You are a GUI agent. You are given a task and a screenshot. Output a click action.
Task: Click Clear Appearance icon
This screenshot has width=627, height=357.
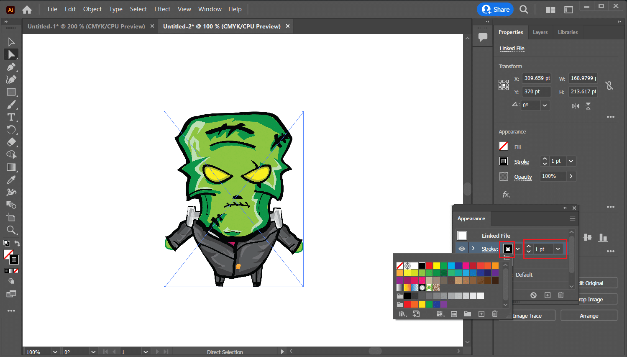pos(533,295)
